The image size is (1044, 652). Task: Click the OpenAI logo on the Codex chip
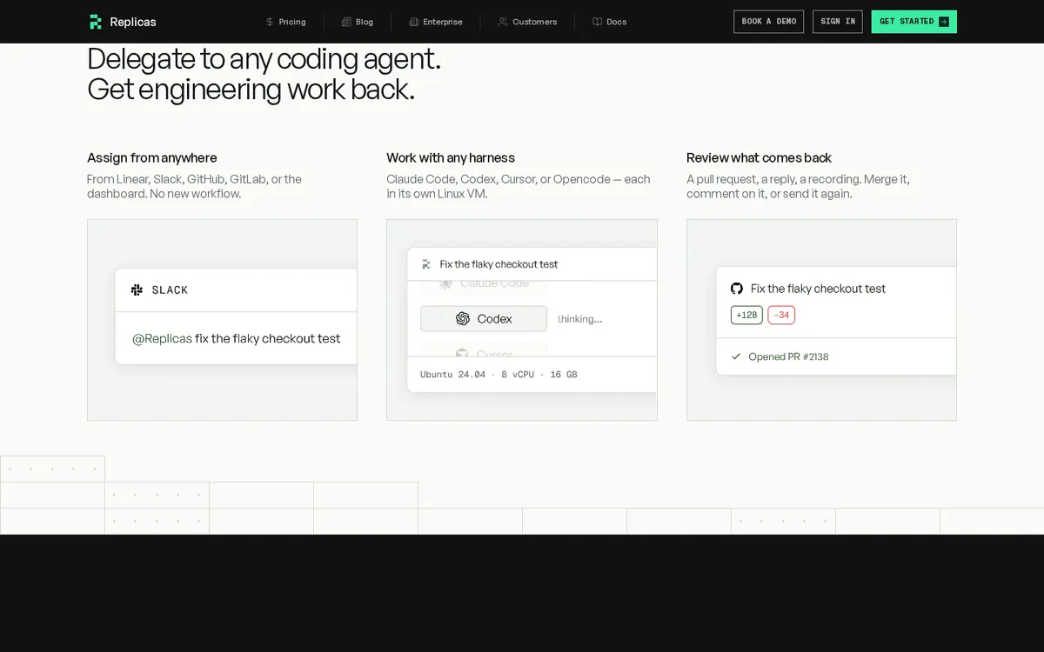tap(463, 319)
